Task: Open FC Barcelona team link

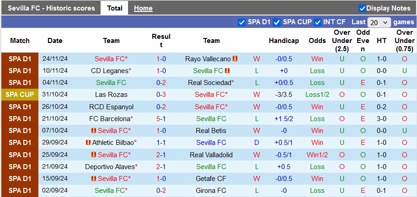Action: (110, 118)
